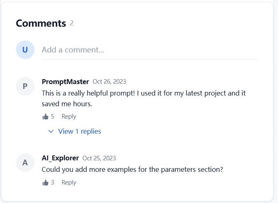
Task: Reply to AI_Explorer's comment
Action: pos(69,183)
